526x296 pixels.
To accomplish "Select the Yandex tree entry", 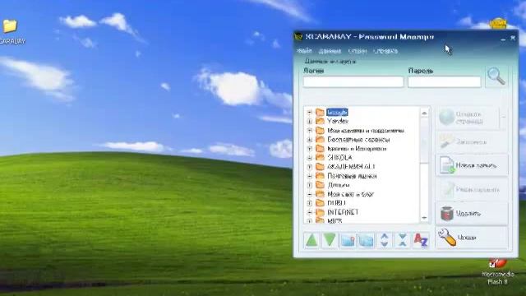I will 338,121.
